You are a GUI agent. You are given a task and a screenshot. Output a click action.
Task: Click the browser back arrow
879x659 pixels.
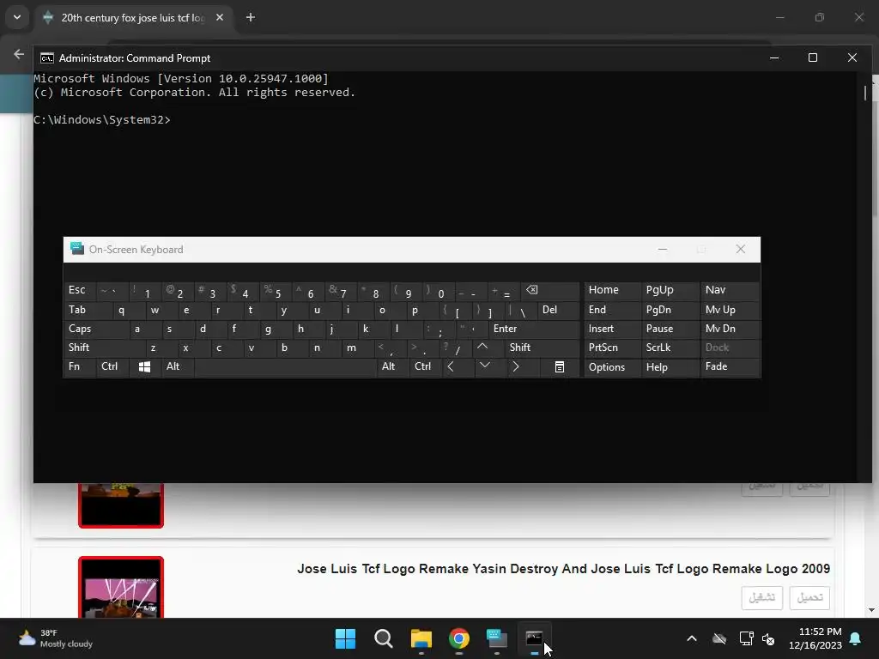coord(19,54)
